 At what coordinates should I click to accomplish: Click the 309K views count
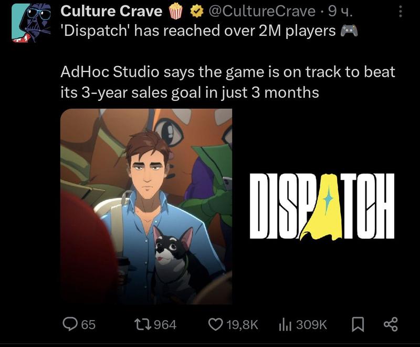311,325
